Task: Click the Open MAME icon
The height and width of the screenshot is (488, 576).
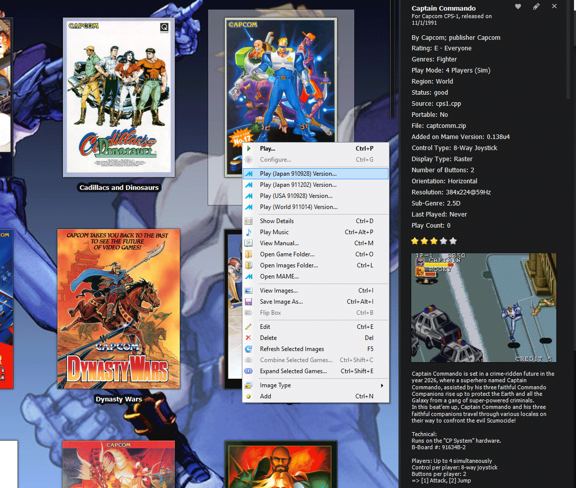Action: [249, 276]
